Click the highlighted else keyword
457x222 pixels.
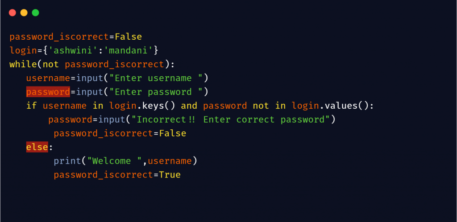click(x=37, y=147)
